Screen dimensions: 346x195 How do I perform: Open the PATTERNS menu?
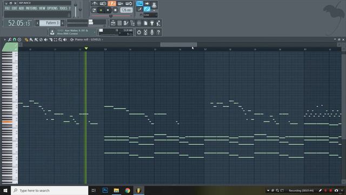point(31,9)
